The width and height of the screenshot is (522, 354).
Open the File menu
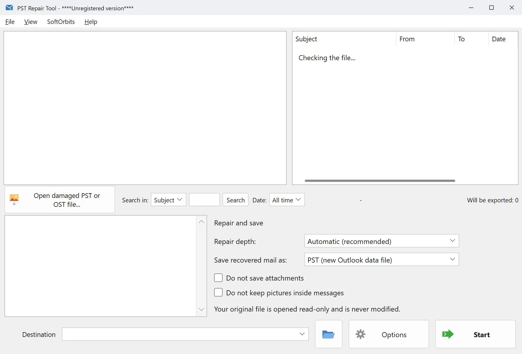(x=10, y=22)
